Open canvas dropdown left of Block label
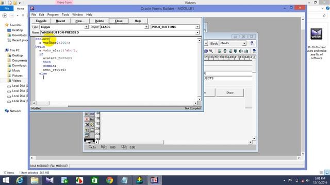Image resolution: width=330 pixels, height=185 pixels. (206, 43)
